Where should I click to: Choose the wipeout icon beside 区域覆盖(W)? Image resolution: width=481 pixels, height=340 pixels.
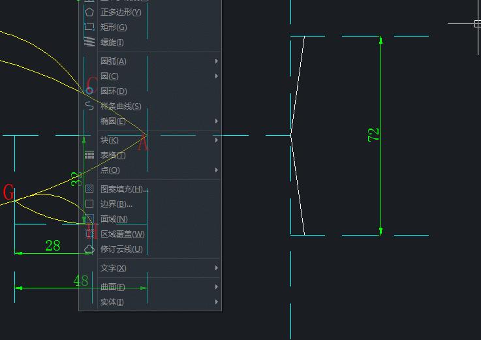tap(89, 234)
